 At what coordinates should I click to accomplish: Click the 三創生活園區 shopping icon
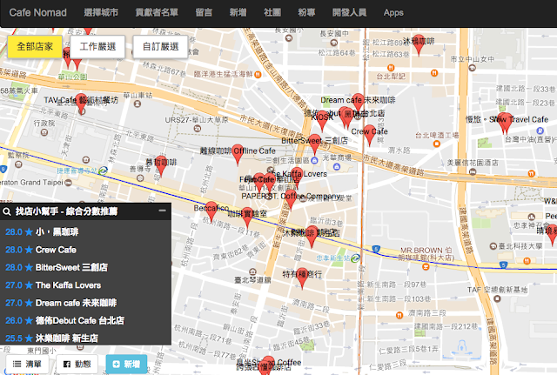click(x=314, y=160)
